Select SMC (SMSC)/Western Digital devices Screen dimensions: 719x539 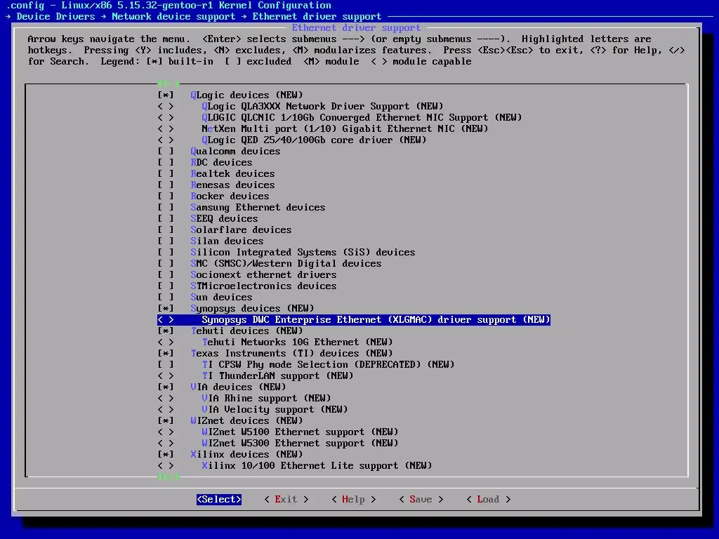point(286,264)
